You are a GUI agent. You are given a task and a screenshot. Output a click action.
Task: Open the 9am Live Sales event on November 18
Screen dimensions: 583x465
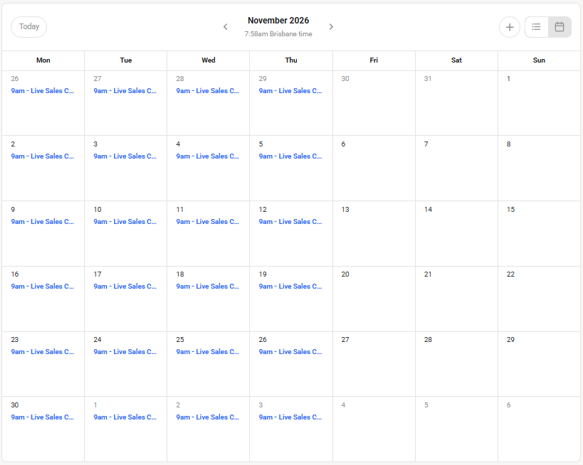[x=207, y=287]
